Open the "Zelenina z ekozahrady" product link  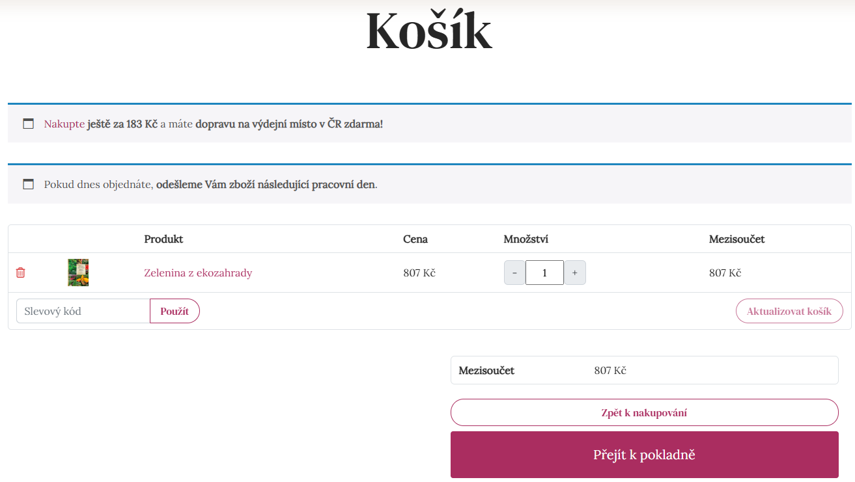198,273
